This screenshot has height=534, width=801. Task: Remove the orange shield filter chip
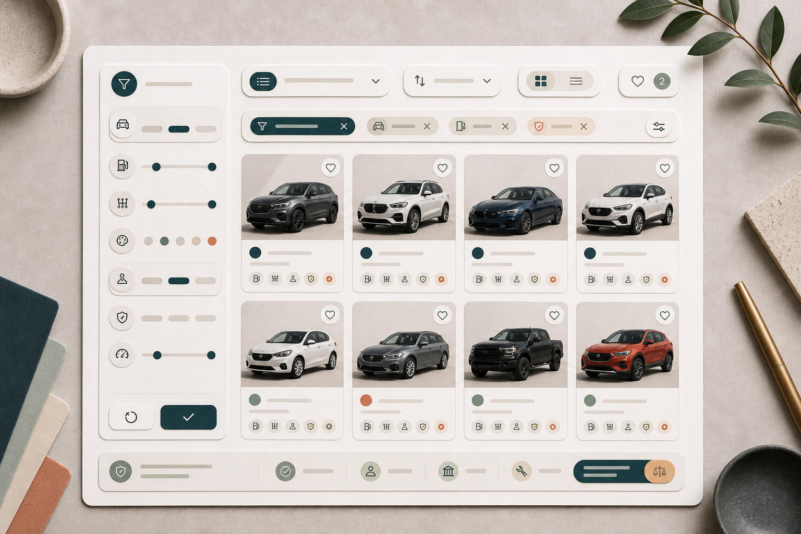(584, 126)
